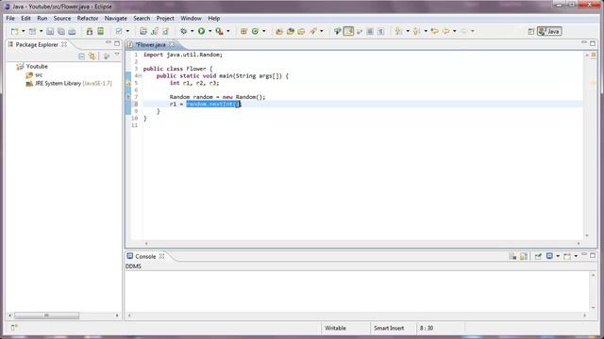Screen dimensions: 604x339
Task: Open the Android SDK Manager icon
Action: (90, 31)
